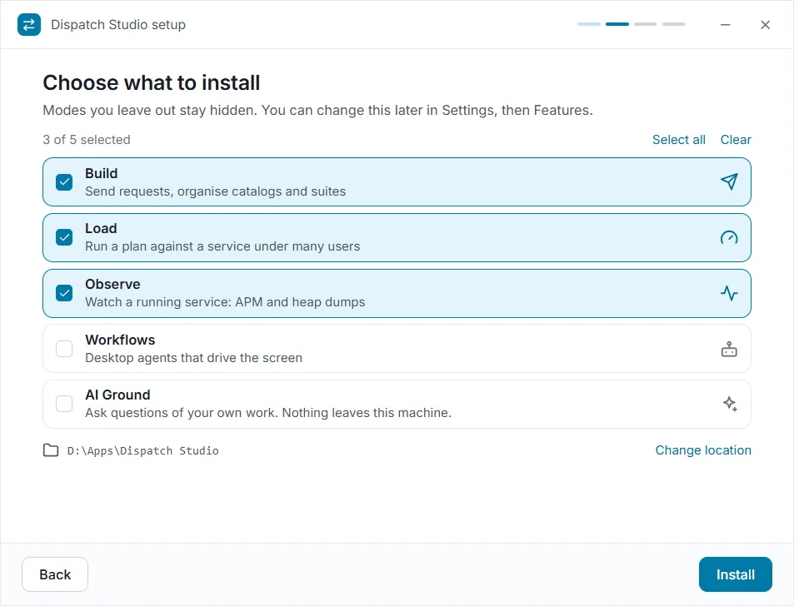794x606 pixels.
Task: Click the Dispatch Studio app logo icon
Action: click(29, 24)
